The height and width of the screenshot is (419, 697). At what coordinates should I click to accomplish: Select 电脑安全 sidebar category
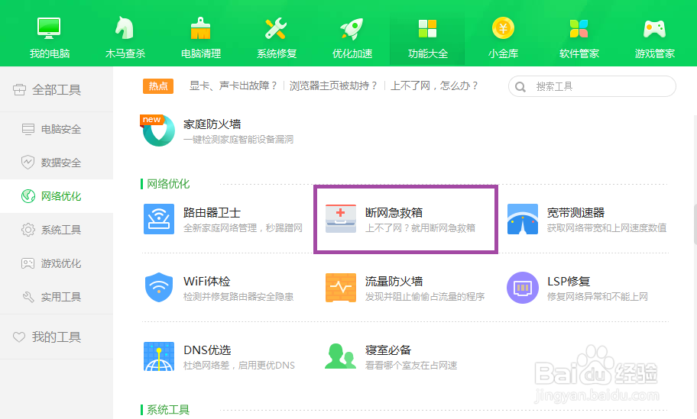pos(57,129)
